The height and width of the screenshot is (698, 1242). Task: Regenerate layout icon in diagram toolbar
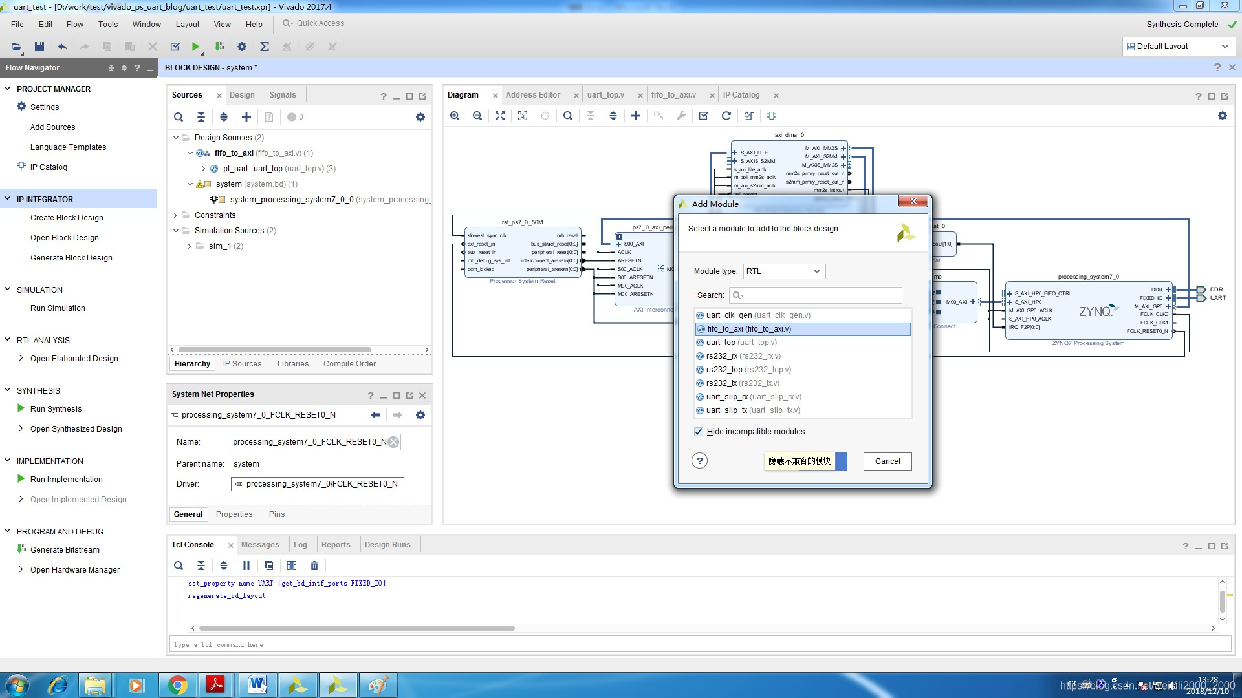(x=726, y=116)
